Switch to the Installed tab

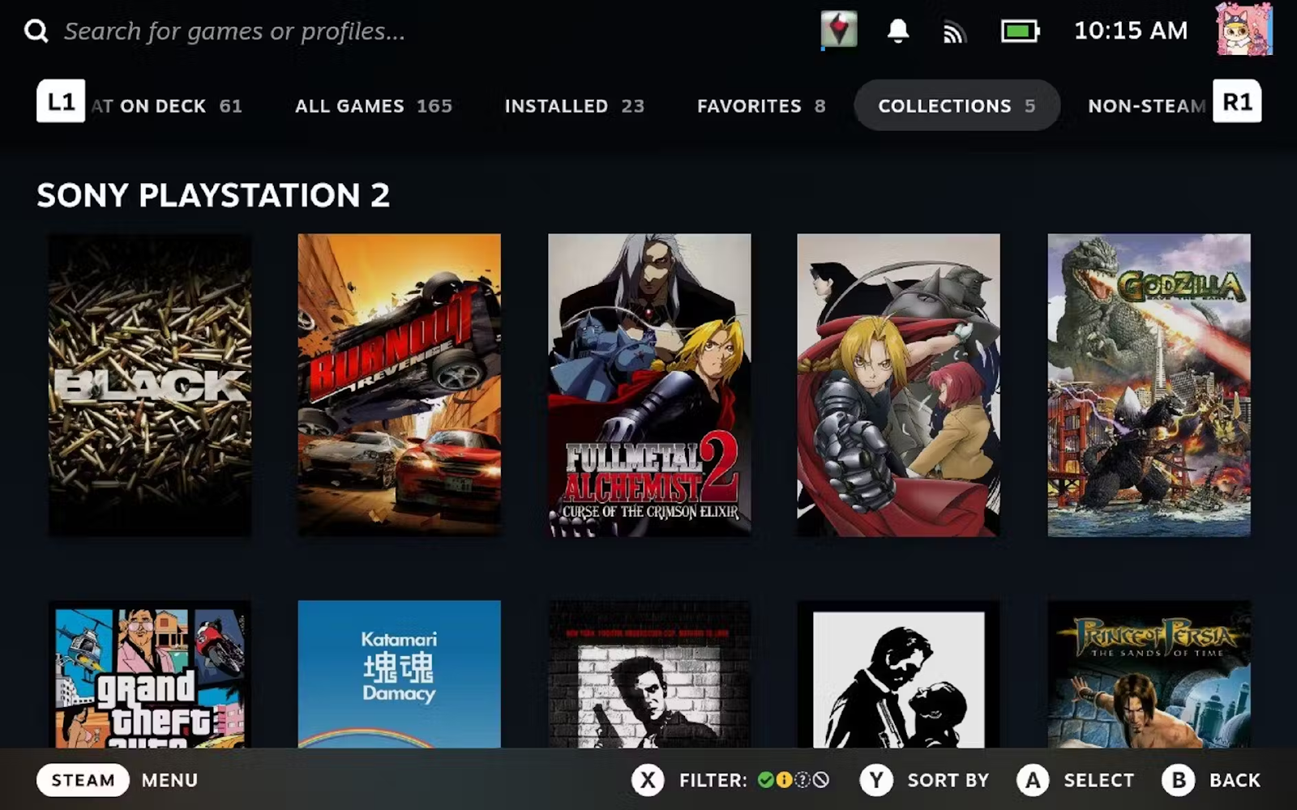click(574, 106)
